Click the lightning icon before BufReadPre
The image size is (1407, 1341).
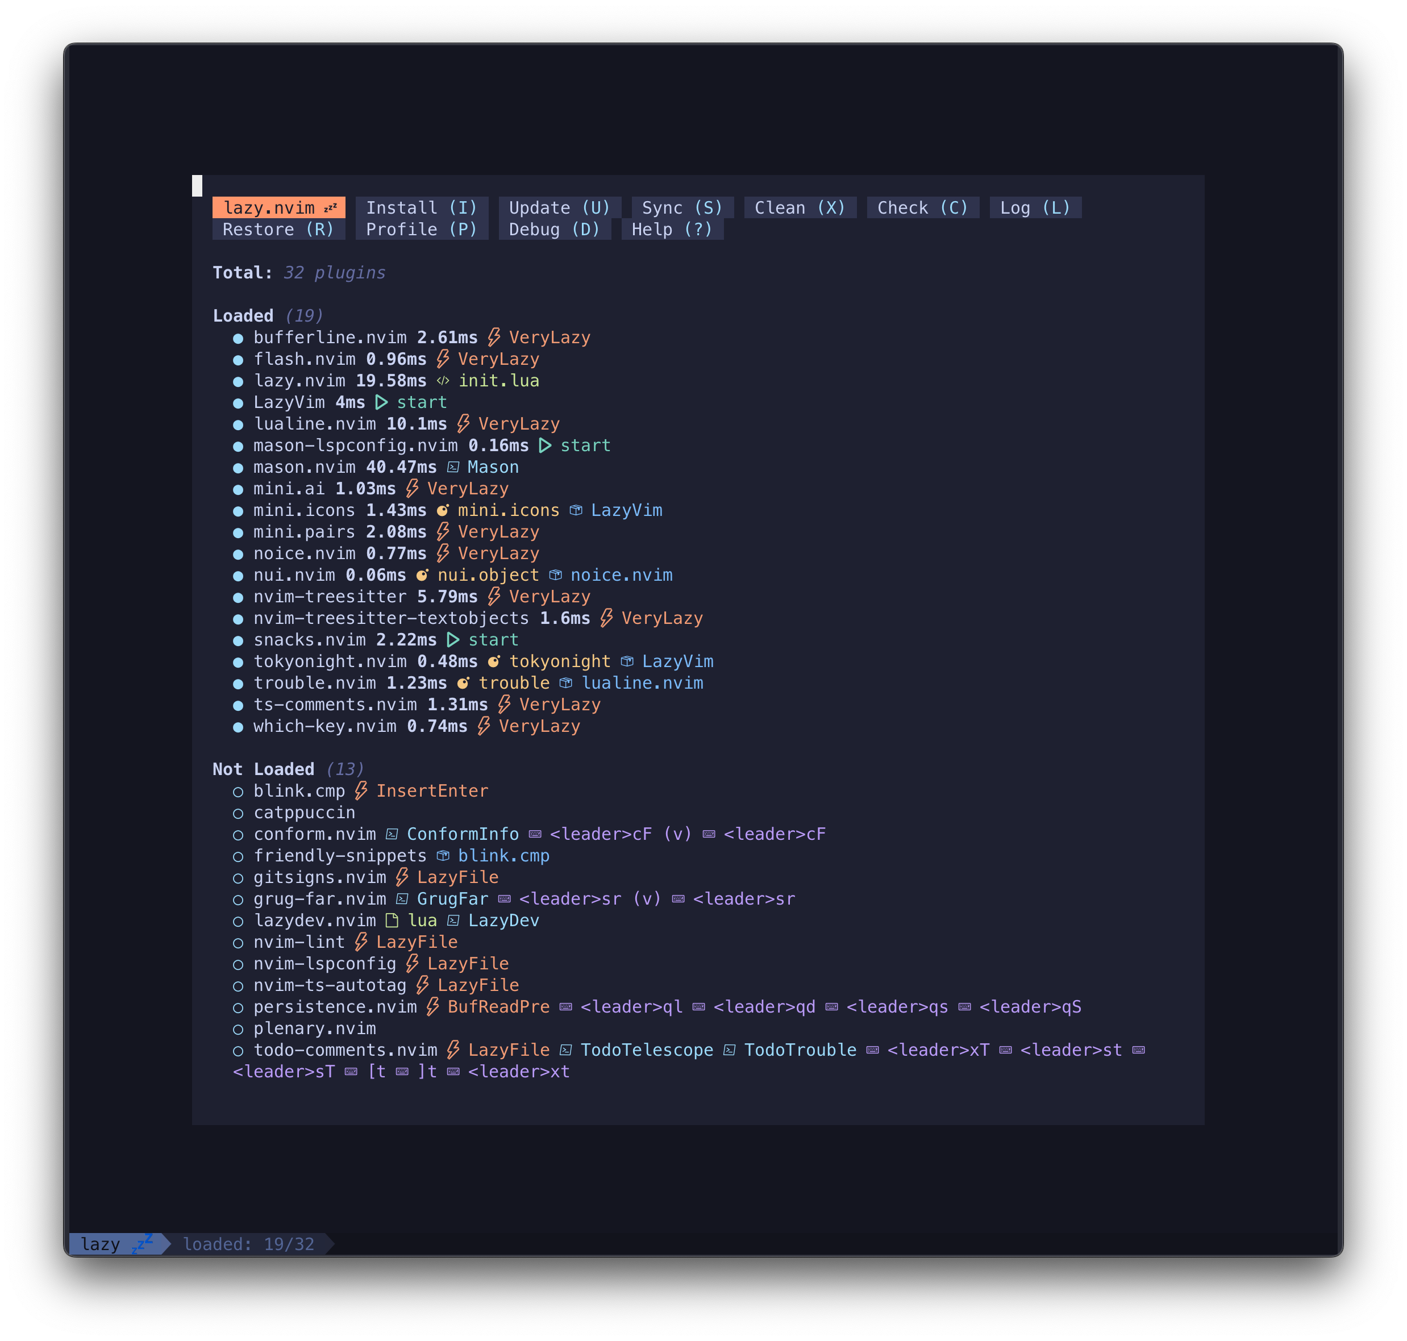pyautogui.click(x=432, y=1007)
